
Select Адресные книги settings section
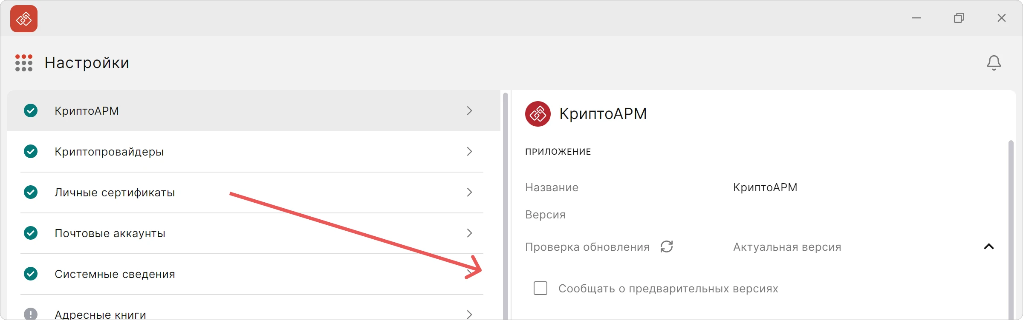point(253,308)
